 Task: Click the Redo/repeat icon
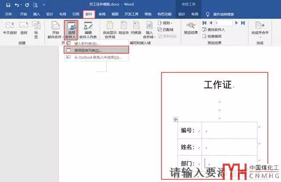(x=27, y=5)
